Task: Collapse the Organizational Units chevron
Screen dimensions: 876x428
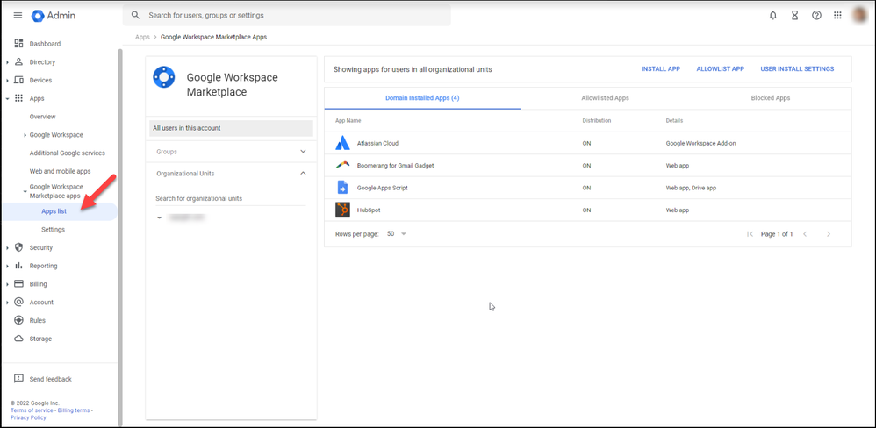Action: (303, 173)
